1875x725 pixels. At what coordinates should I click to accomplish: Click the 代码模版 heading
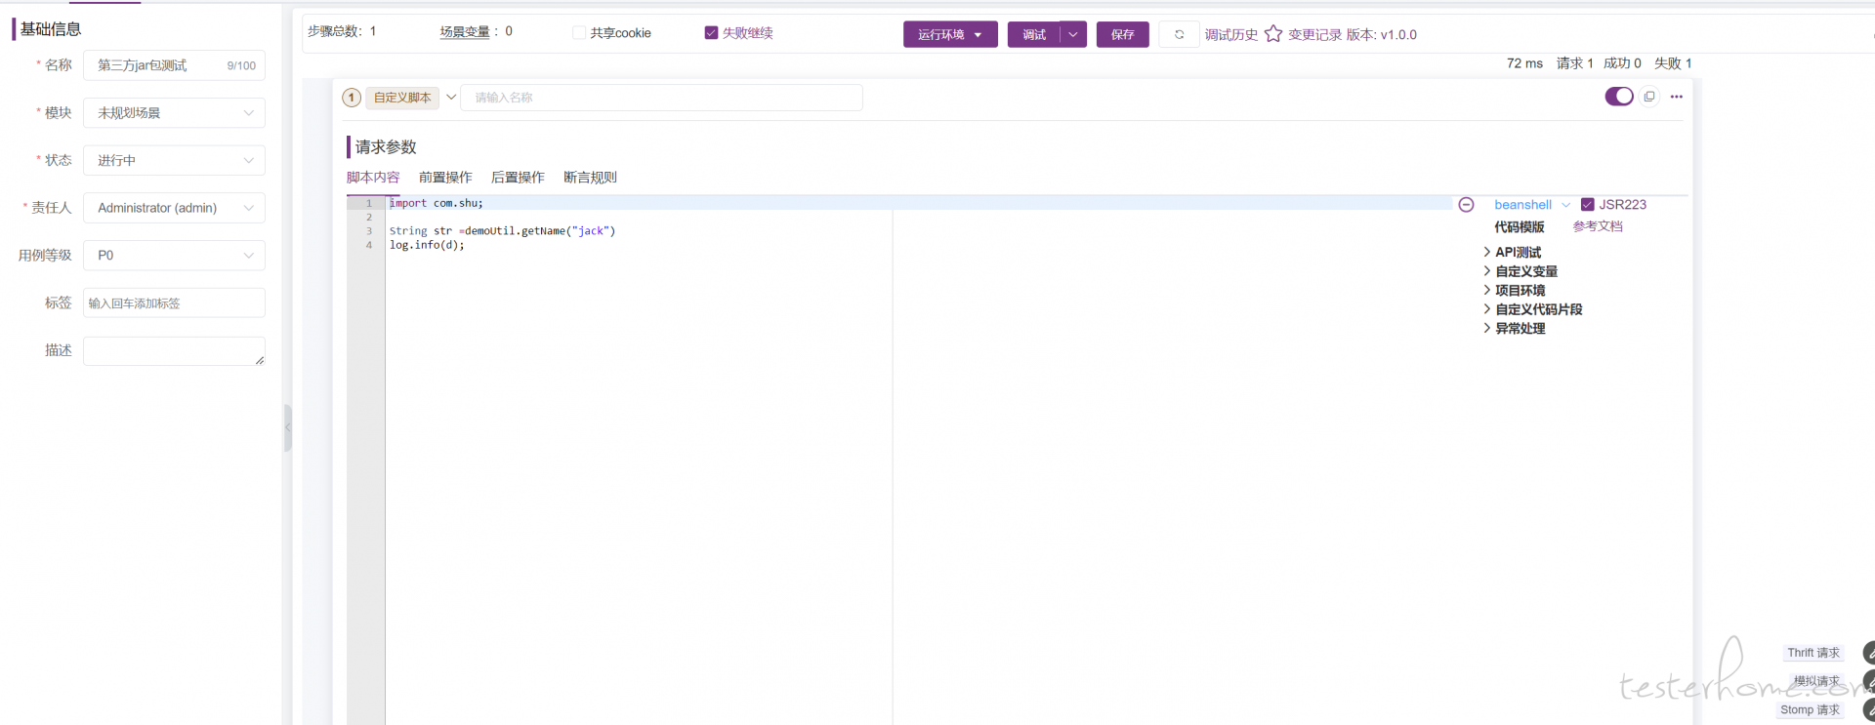point(1520,227)
